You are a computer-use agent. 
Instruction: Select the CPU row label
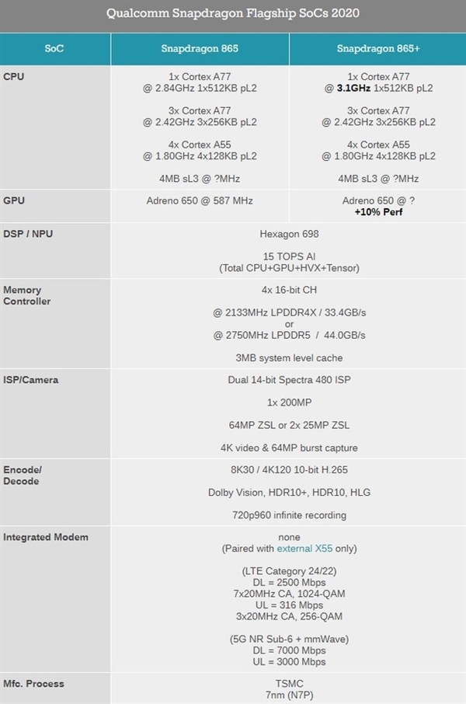[x=15, y=77]
